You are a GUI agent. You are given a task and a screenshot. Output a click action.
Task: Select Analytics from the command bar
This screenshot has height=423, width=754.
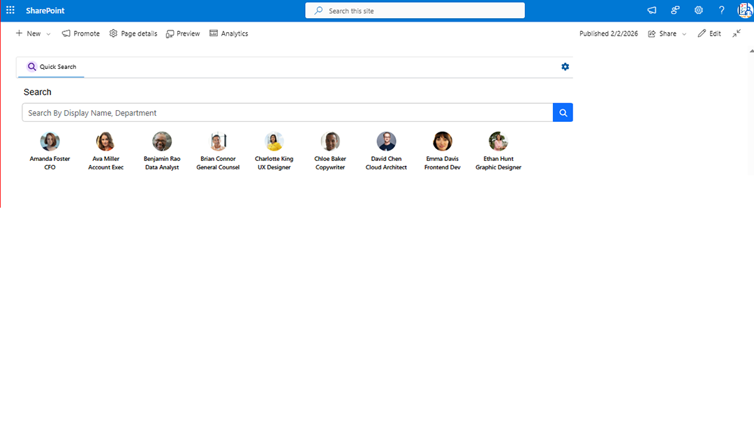pyautogui.click(x=228, y=33)
